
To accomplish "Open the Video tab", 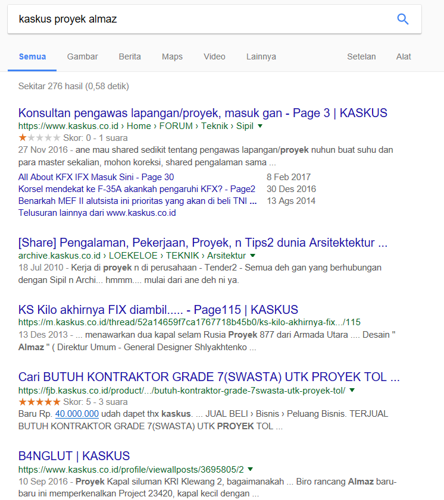I will point(214,56).
